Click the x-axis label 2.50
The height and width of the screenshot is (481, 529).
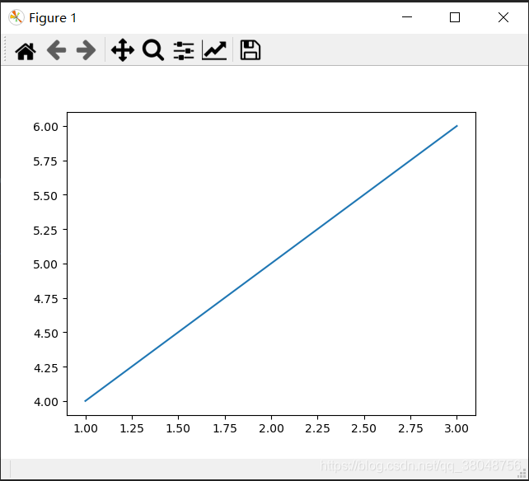(363, 428)
